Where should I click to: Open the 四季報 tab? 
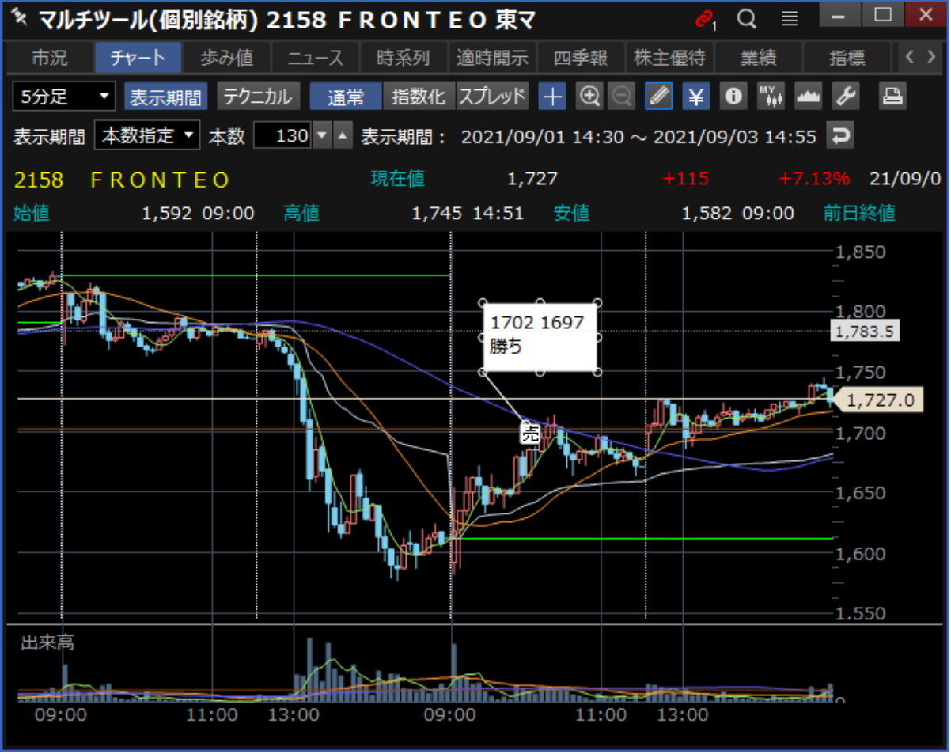click(x=581, y=58)
